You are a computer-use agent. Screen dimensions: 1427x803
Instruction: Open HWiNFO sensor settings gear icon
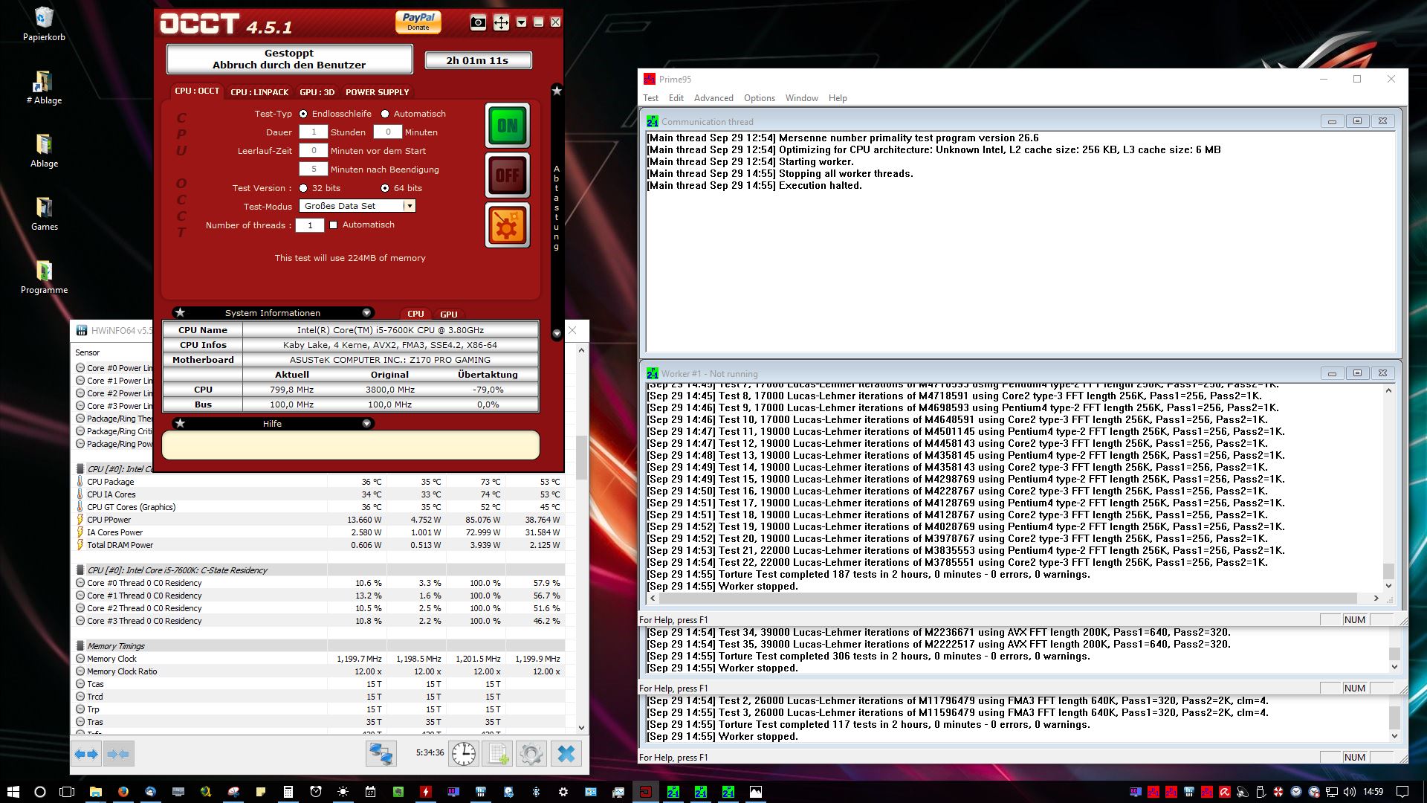click(531, 754)
